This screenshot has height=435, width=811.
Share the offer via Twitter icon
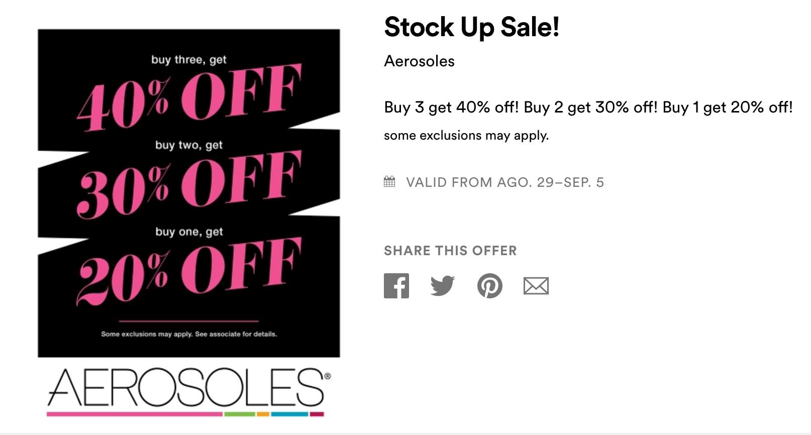(442, 286)
